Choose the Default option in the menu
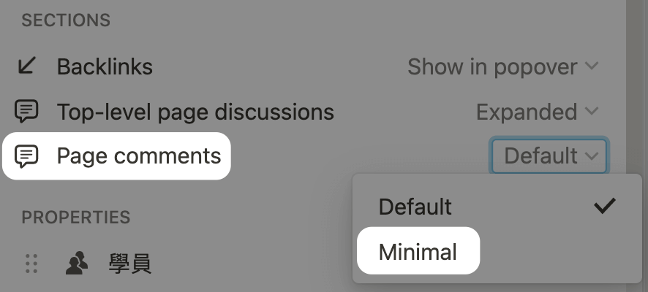 tap(497, 206)
